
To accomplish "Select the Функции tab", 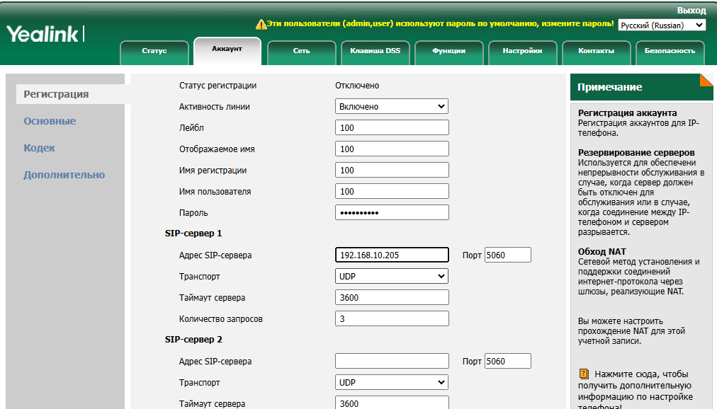I will tap(448, 51).
